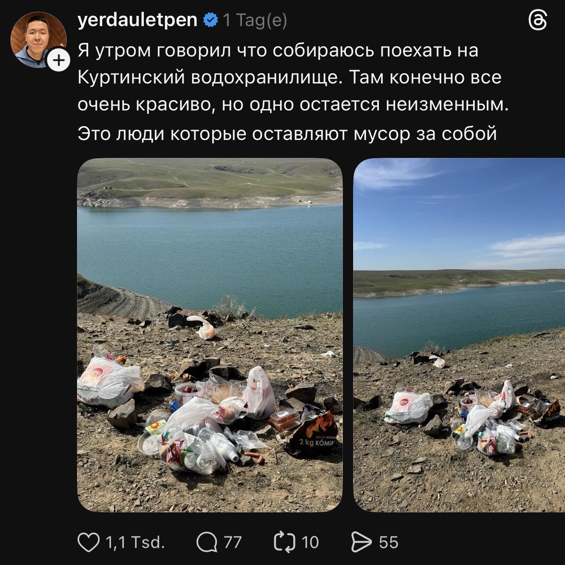The height and width of the screenshot is (565, 565).
Task: Click the '1 Tag(e)' timestamp
Action: point(255,20)
